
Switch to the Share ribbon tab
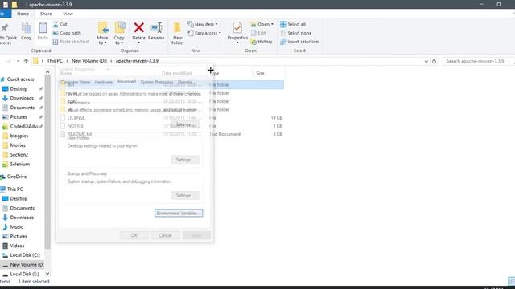[x=46, y=14]
